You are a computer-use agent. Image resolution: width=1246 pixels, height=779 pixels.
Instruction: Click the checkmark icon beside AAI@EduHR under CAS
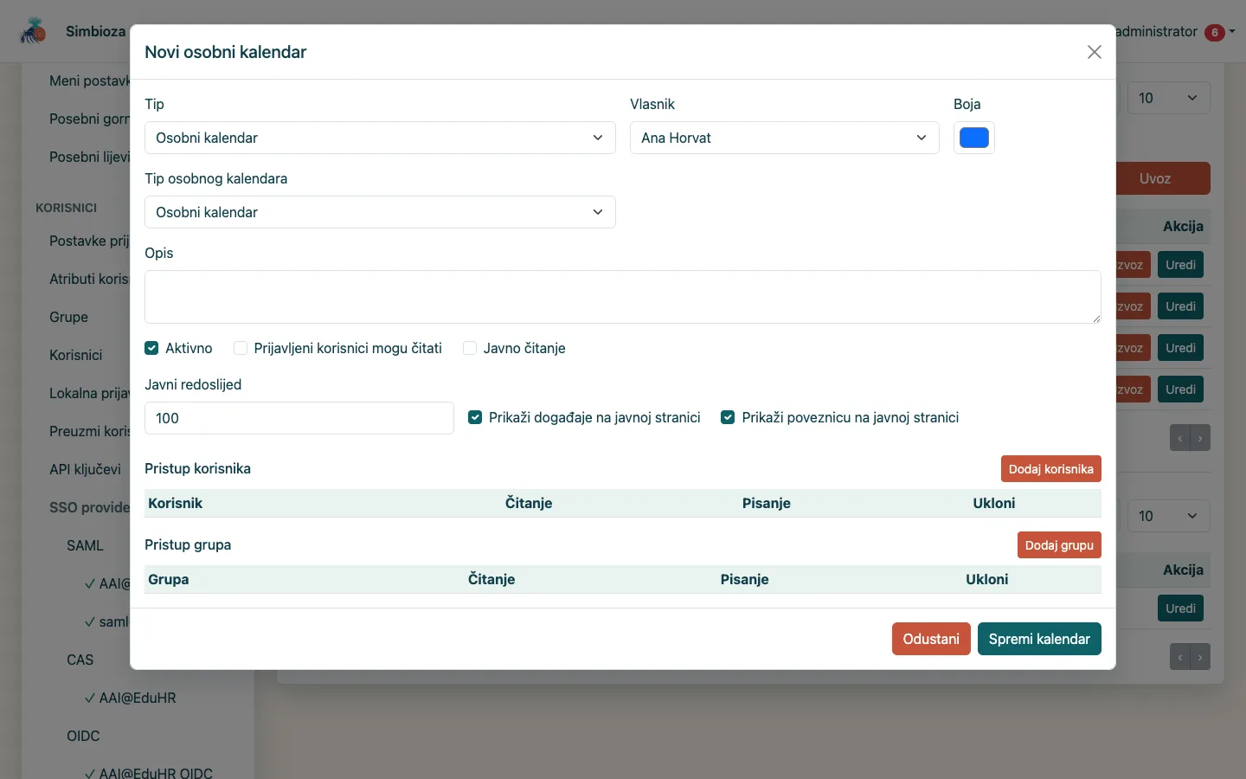coord(90,698)
